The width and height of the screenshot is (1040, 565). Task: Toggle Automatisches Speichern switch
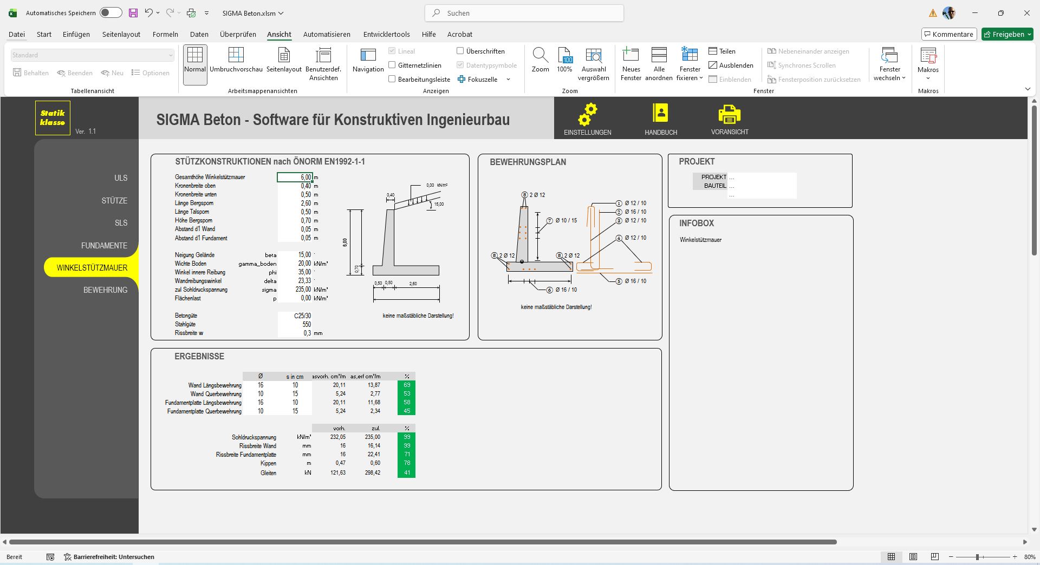click(x=111, y=13)
